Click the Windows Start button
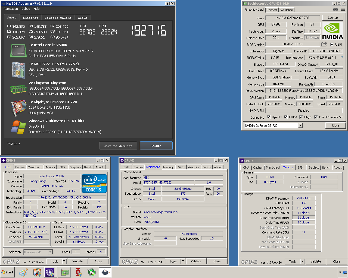This screenshot has width=348, height=278. pos(7,272)
